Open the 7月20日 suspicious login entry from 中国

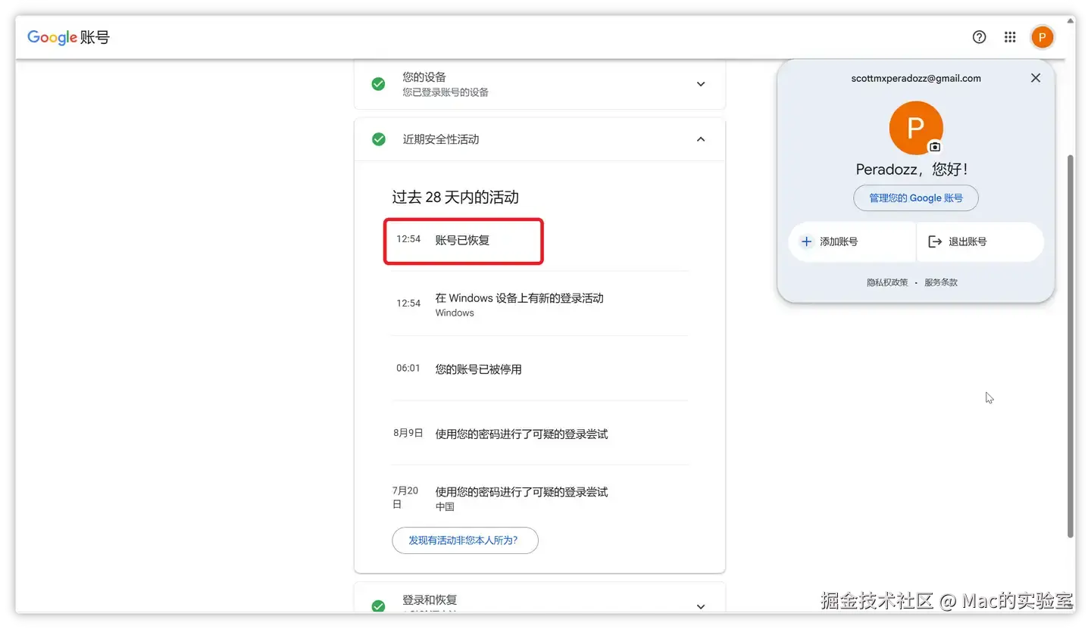[539, 497]
